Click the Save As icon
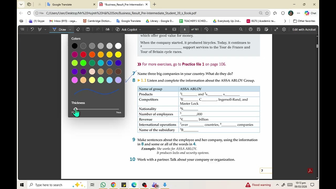 click(x=266, y=29)
